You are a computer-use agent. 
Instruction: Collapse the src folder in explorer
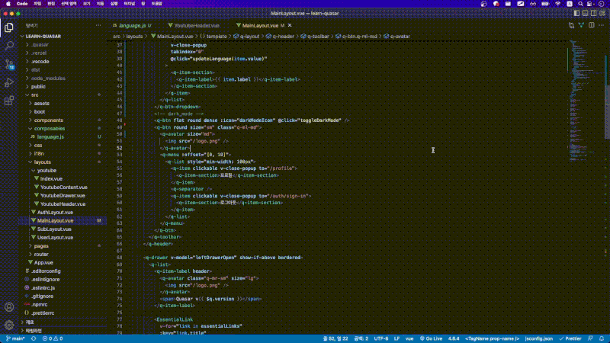point(35,95)
